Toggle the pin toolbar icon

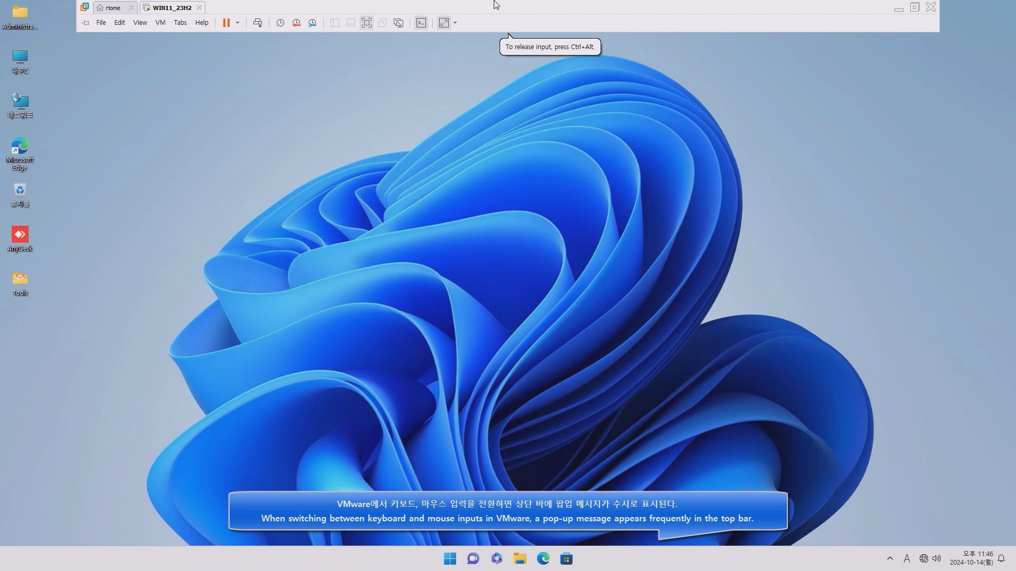tap(85, 23)
